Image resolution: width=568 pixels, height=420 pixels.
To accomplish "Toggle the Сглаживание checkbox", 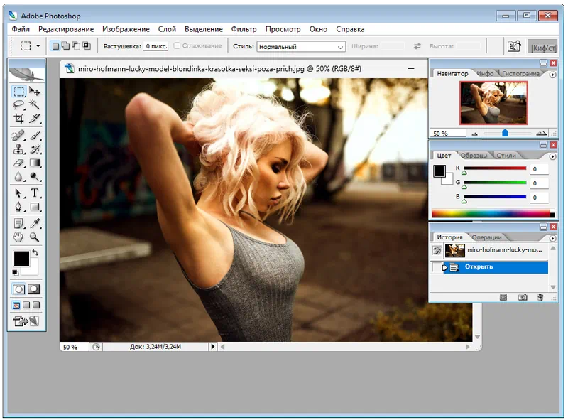I will [x=177, y=45].
